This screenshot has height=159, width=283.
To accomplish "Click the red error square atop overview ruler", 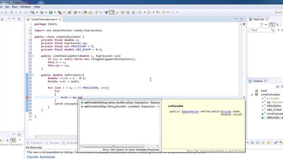I will (x=244, y=24).
